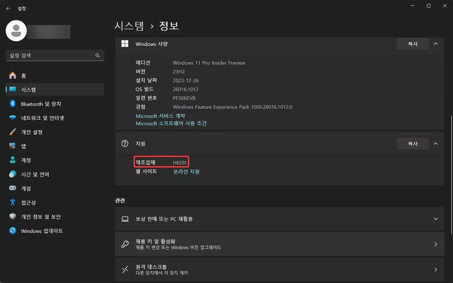The height and width of the screenshot is (283, 453).
Task: Open 네트워크 및 인터넷 settings
Action: (x=55, y=118)
